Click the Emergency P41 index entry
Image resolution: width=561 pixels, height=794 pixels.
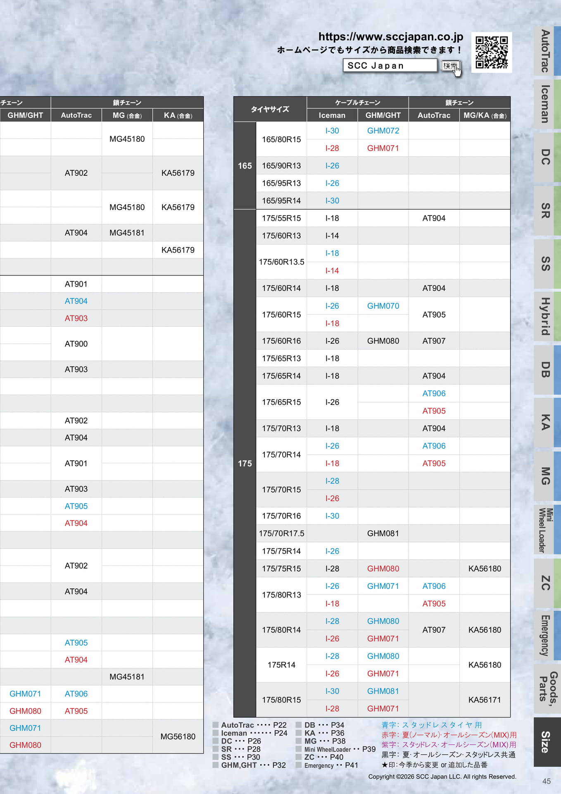pos(327,765)
